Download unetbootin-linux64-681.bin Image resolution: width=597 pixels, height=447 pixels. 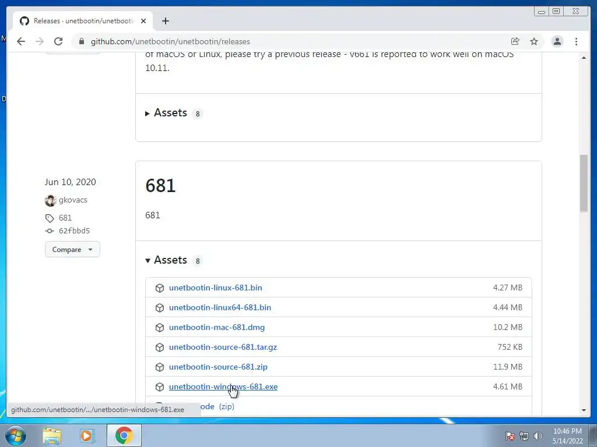220,307
